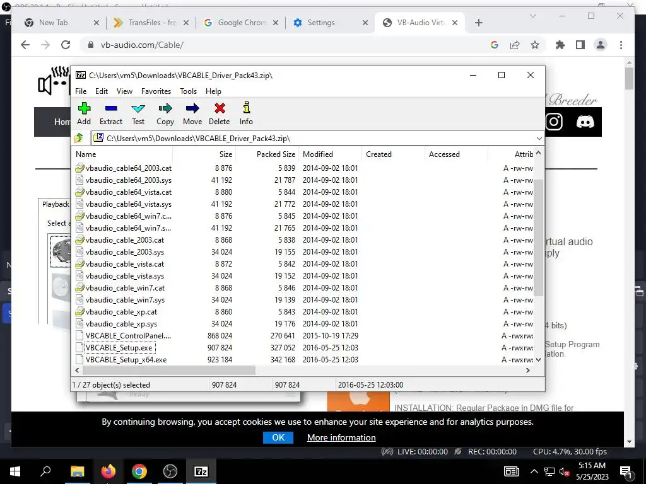Switch to the New Tab tab
The width and height of the screenshot is (646, 484).
(62, 23)
